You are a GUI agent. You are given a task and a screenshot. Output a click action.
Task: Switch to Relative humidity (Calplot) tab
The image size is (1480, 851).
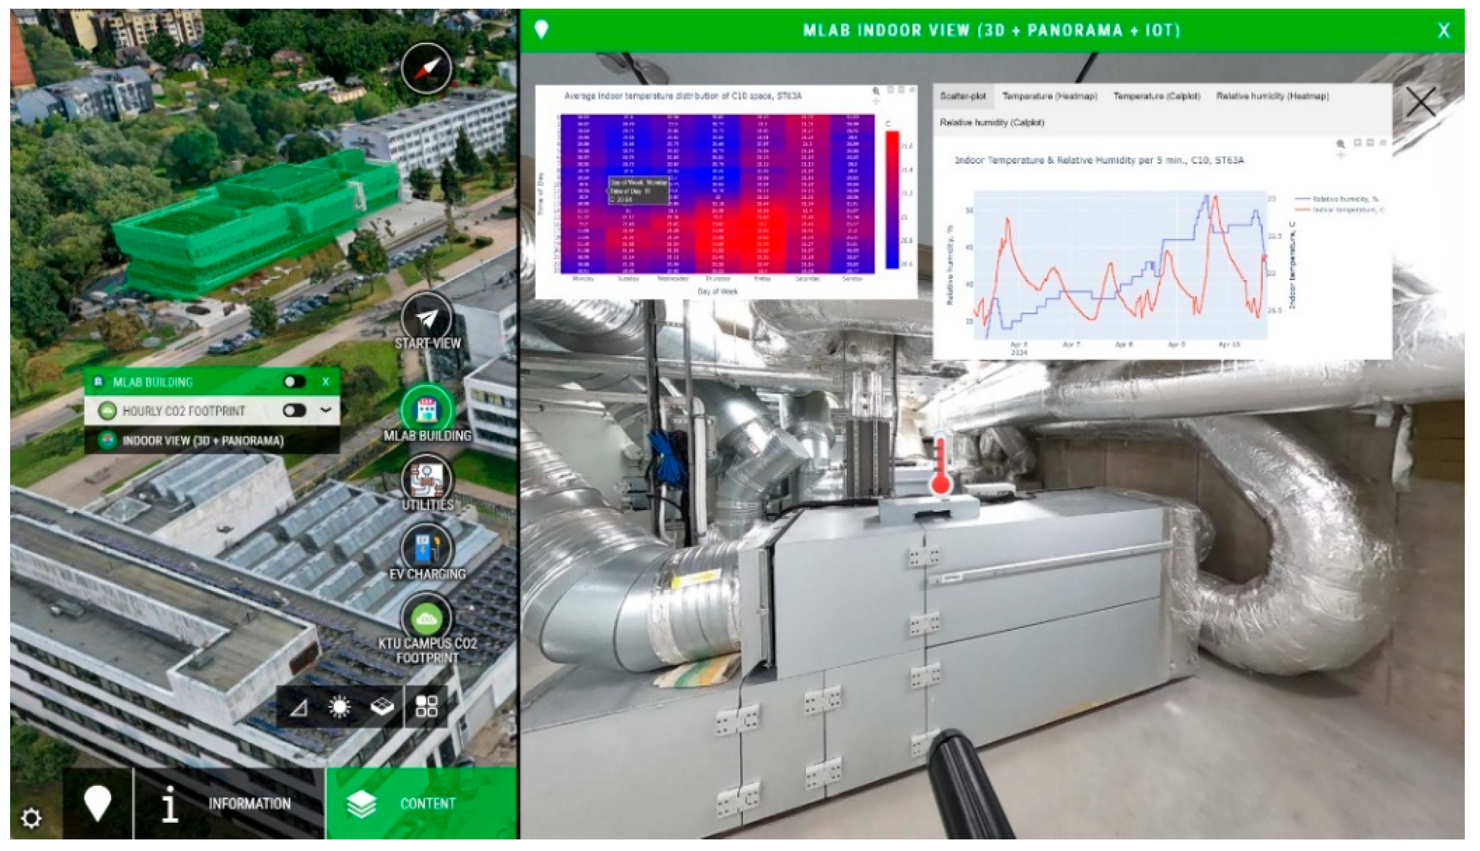click(x=991, y=123)
